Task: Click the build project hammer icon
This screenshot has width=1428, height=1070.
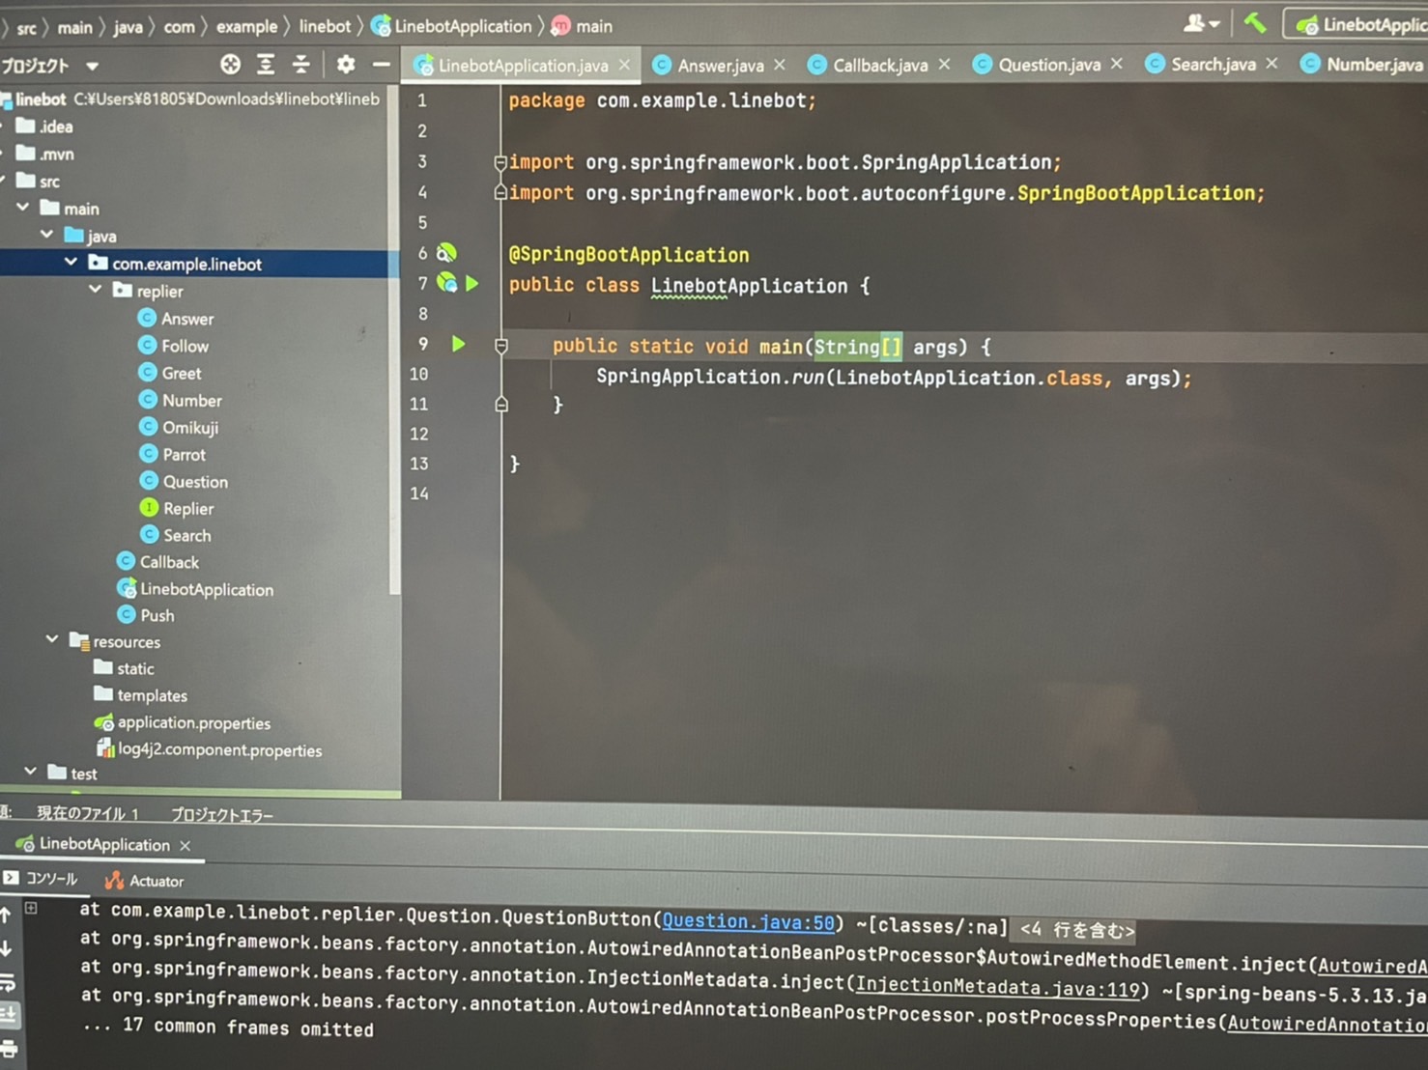Action: [x=1254, y=23]
